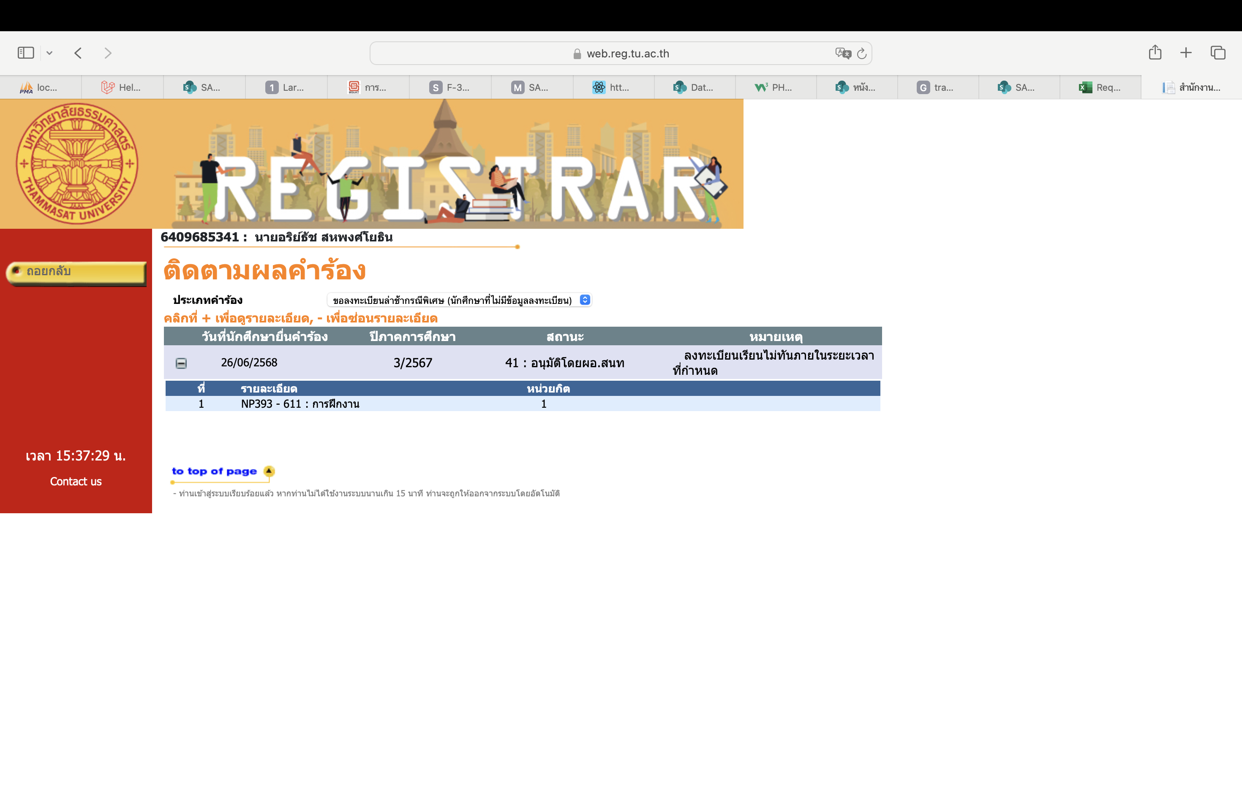Click the translate page icon in address bar
The height and width of the screenshot is (807, 1242).
842,53
